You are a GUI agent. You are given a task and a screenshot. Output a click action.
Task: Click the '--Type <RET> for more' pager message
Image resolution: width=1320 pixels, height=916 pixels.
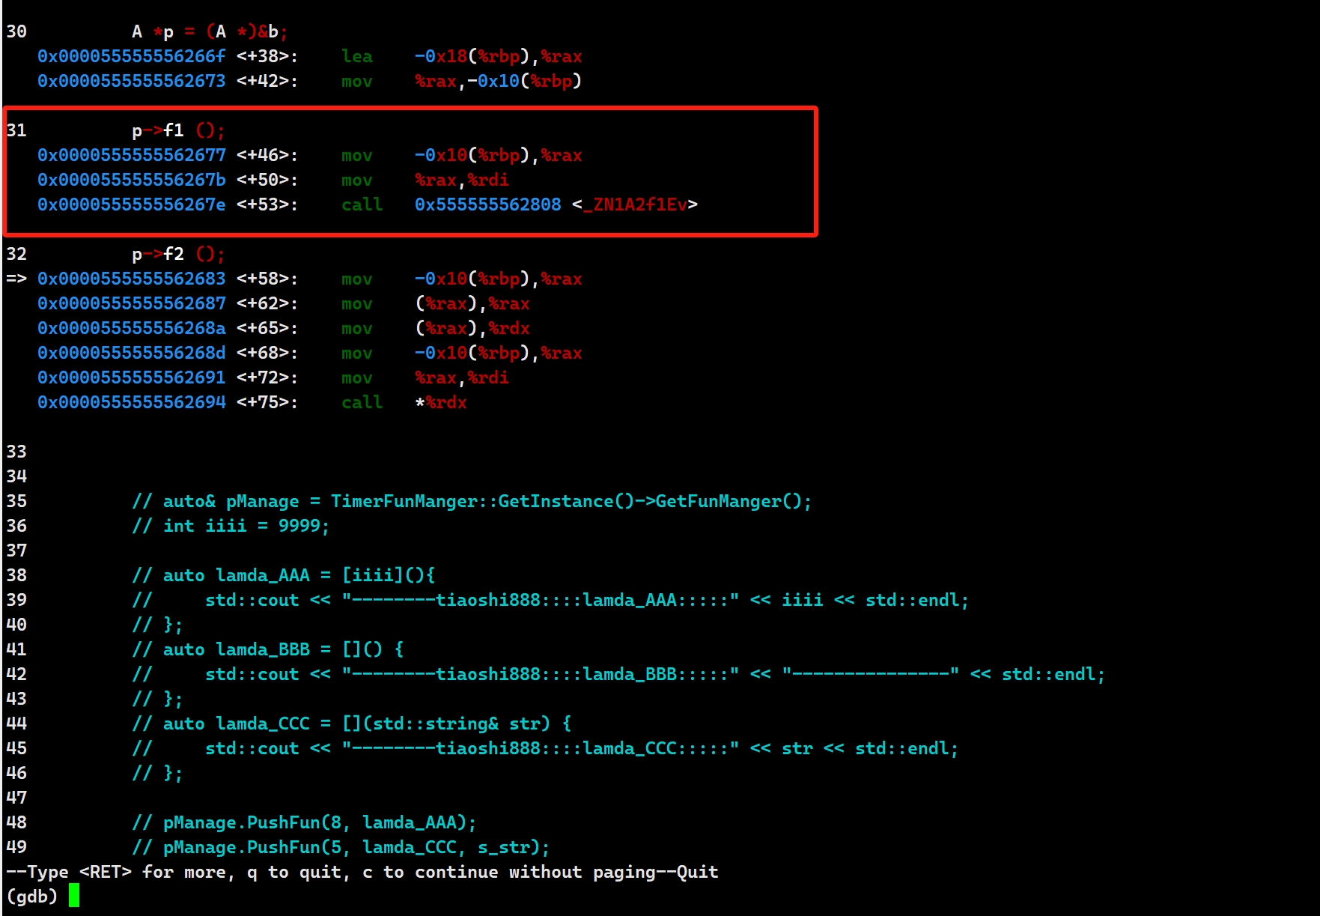362,872
